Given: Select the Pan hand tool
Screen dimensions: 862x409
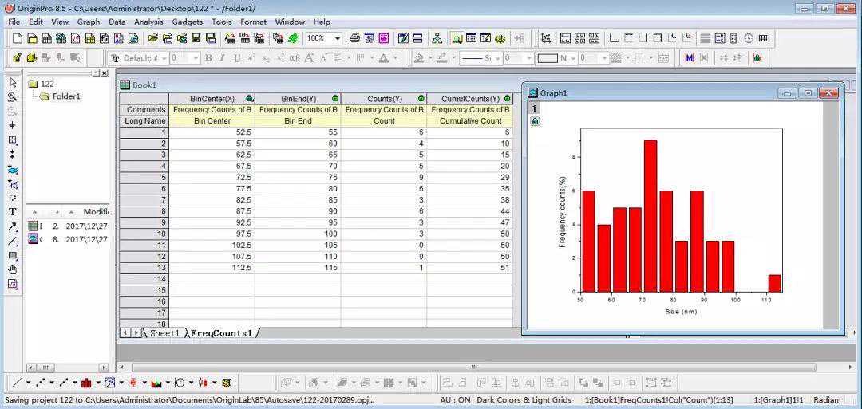Looking at the screenshot, I should tap(13, 269).
